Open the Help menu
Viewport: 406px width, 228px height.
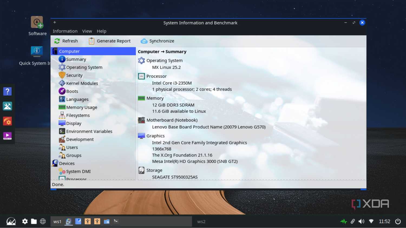101,31
